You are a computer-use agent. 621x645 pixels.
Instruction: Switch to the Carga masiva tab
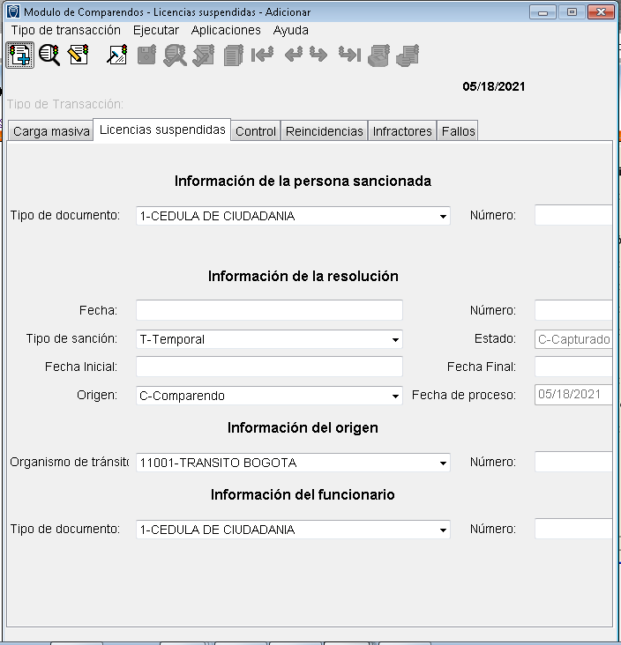[51, 131]
